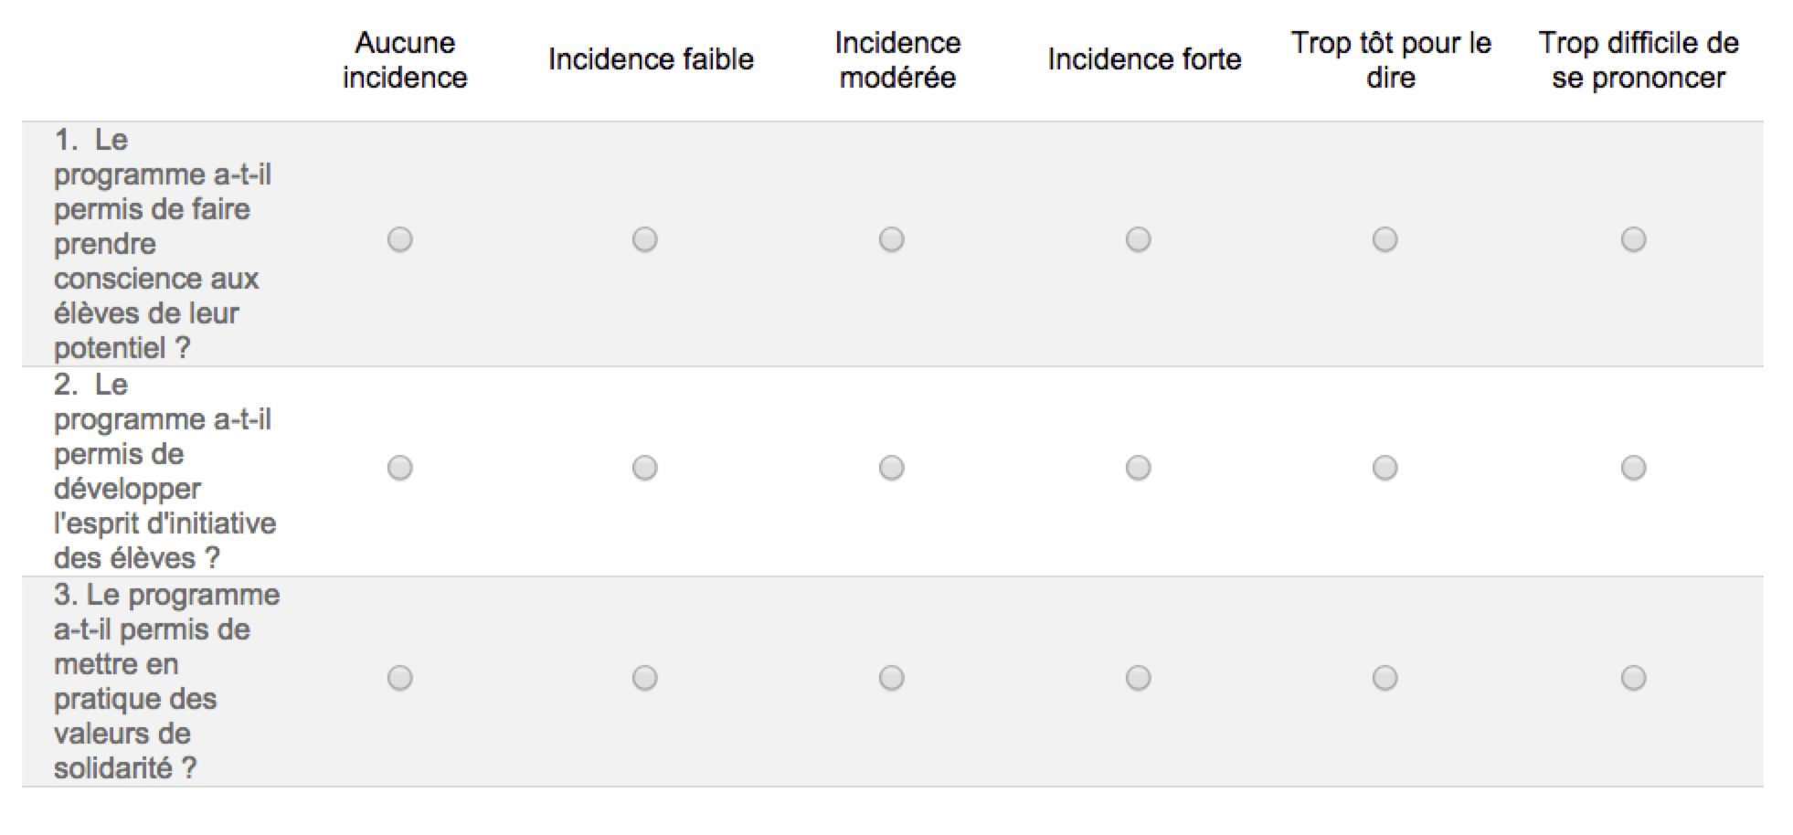Pick 'Trop difficile de se prononcer' for question 3
Screen dimensions: 1793x835
[x=1634, y=678]
